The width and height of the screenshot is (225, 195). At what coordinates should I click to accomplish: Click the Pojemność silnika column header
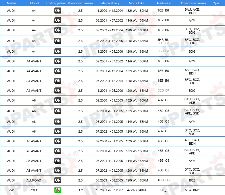pos(80,3)
